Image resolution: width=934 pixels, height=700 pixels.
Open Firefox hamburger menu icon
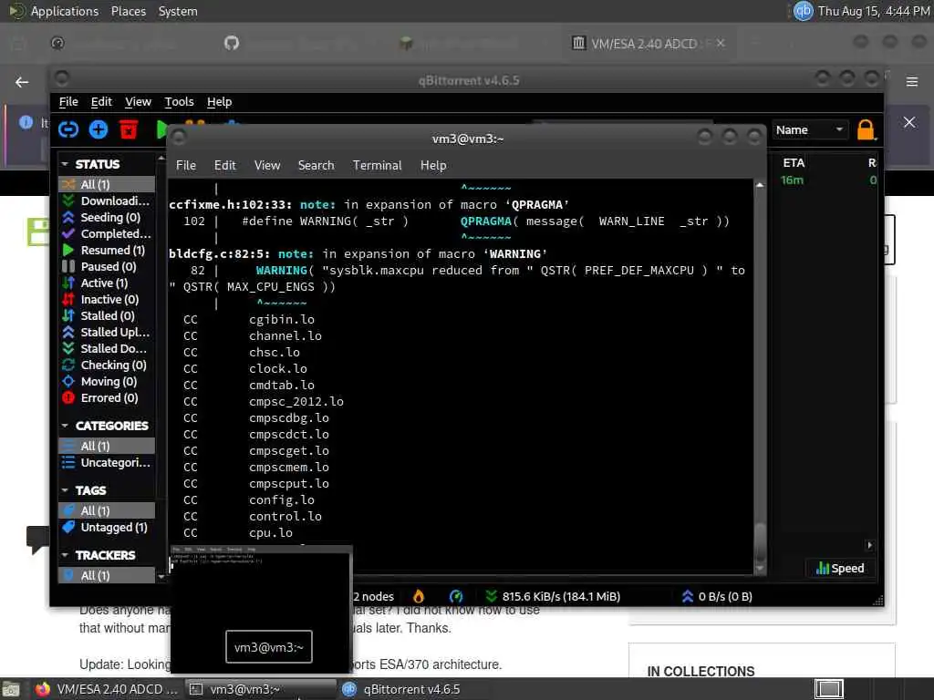pyautogui.click(x=912, y=81)
